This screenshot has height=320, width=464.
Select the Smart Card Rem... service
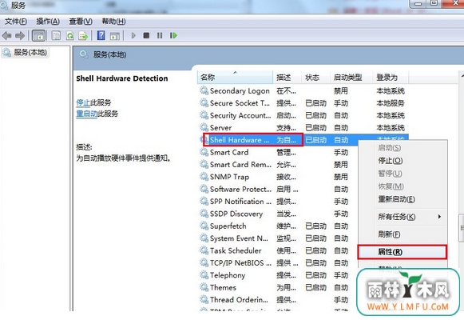coord(240,165)
